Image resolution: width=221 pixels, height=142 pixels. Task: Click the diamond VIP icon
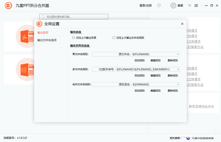159,6
